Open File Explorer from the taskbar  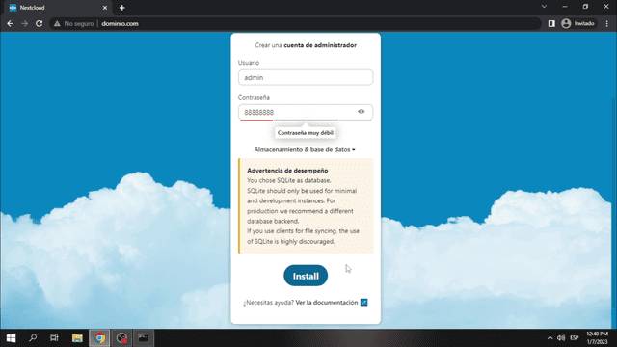(77, 338)
